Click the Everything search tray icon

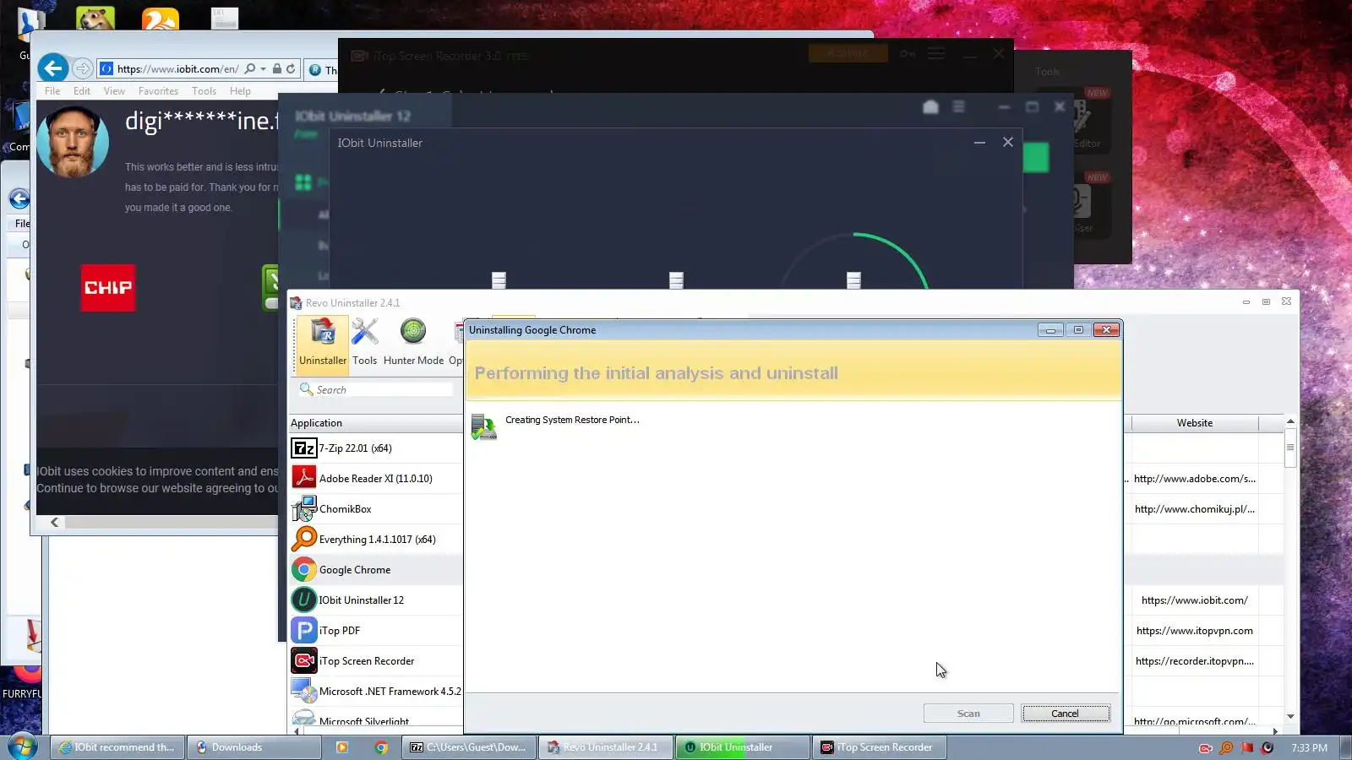(x=1226, y=748)
